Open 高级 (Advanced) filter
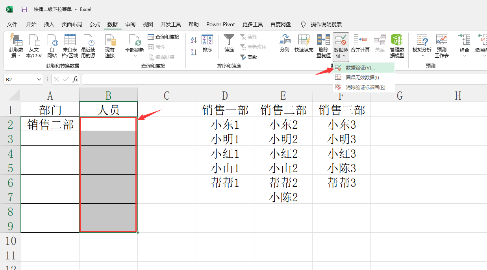The image size is (487, 270). [248, 57]
